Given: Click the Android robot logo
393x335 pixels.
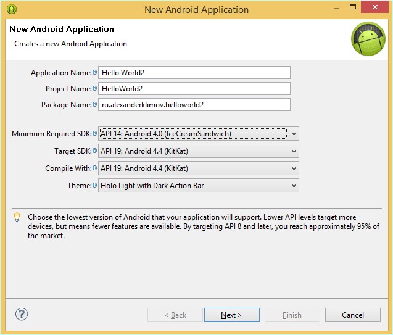Looking at the screenshot, I should point(368,39).
